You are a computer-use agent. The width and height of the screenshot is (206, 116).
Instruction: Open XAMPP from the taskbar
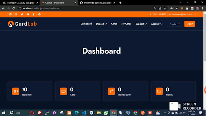(x=69, y=113)
